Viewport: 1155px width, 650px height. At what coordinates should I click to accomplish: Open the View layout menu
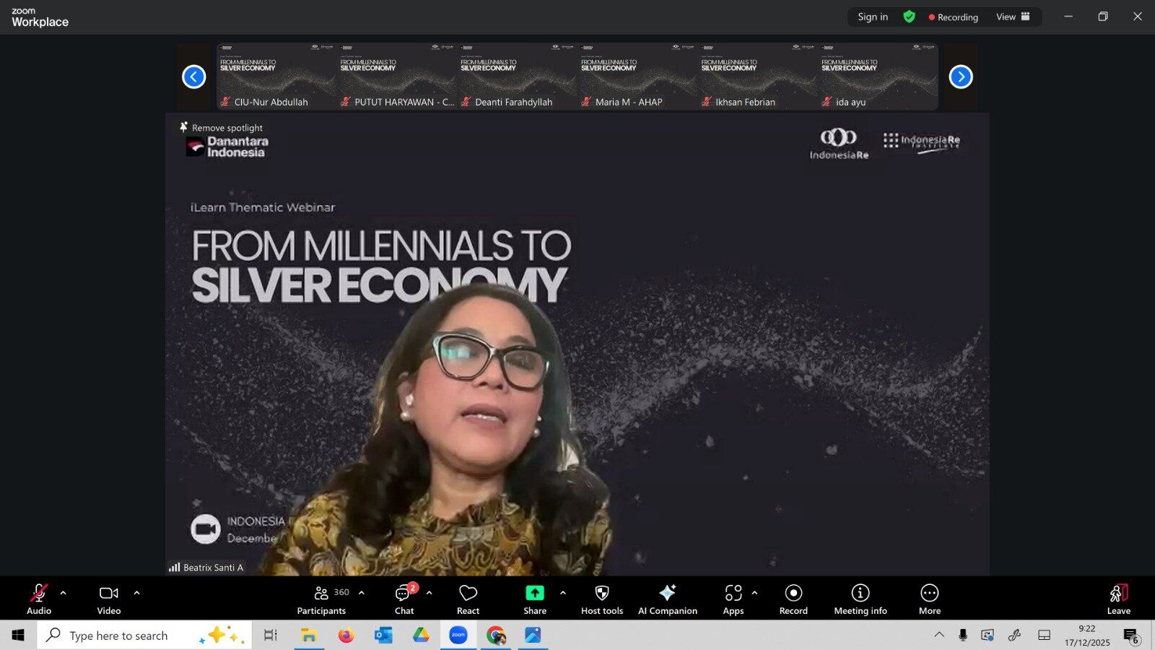tap(1012, 17)
